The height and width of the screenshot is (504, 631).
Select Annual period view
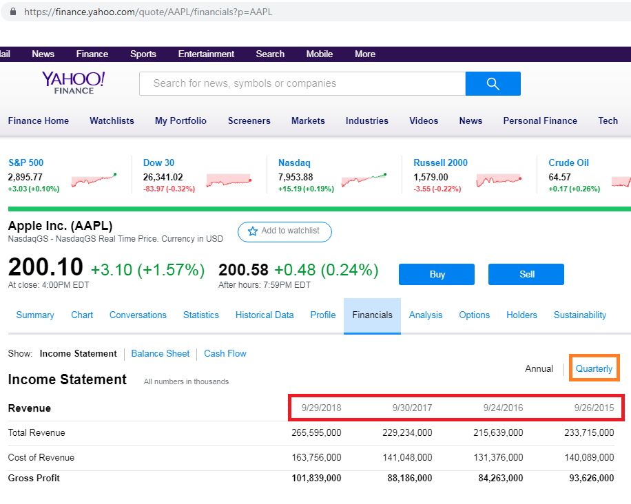click(x=539, y=368)
